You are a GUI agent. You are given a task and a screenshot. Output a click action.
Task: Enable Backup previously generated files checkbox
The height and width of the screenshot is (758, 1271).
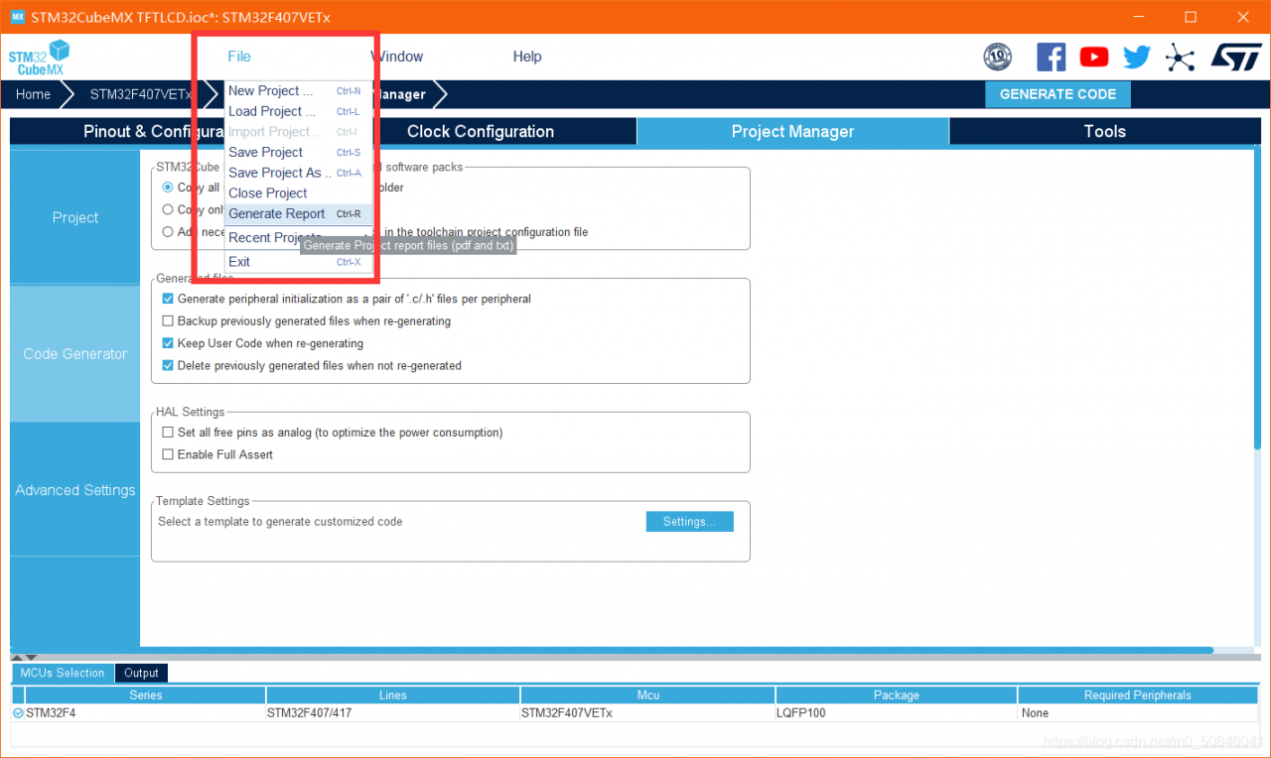(x=168, y=321)
